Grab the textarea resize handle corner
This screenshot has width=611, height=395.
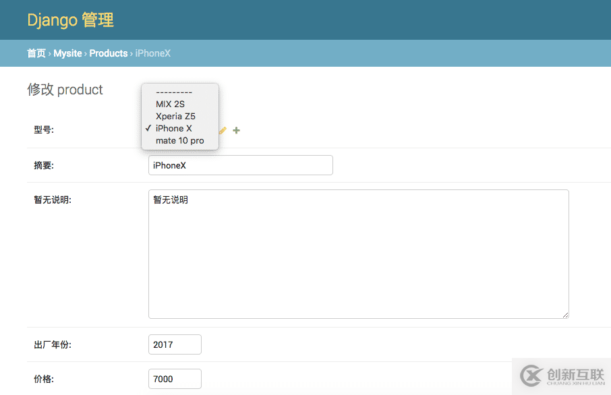565,315
